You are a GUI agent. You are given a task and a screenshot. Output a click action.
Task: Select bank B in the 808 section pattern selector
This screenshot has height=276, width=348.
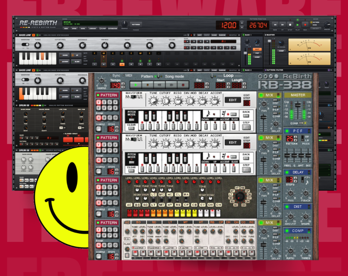click(x=104, y=203)
